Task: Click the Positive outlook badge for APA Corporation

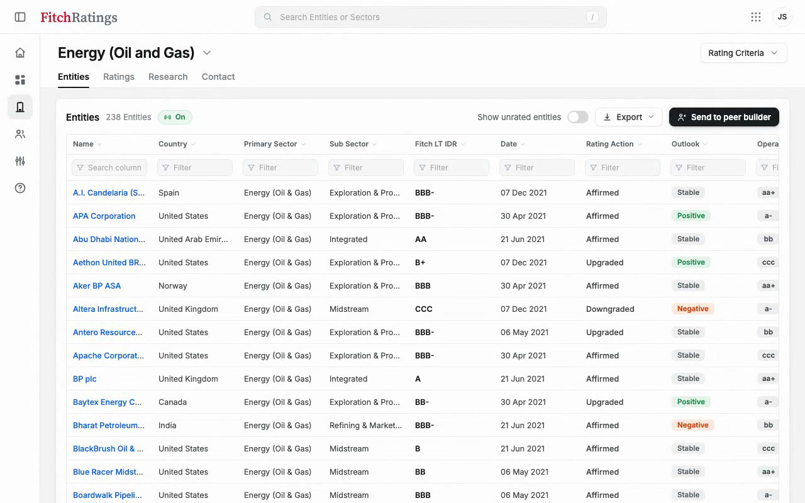Action: pos(691,216)
